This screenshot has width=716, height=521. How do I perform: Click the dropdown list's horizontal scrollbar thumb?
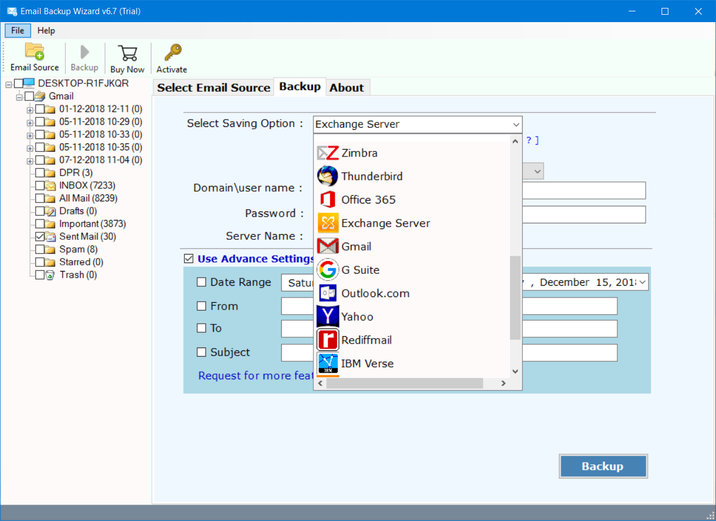pyautogui.click(x=405, y=384)
